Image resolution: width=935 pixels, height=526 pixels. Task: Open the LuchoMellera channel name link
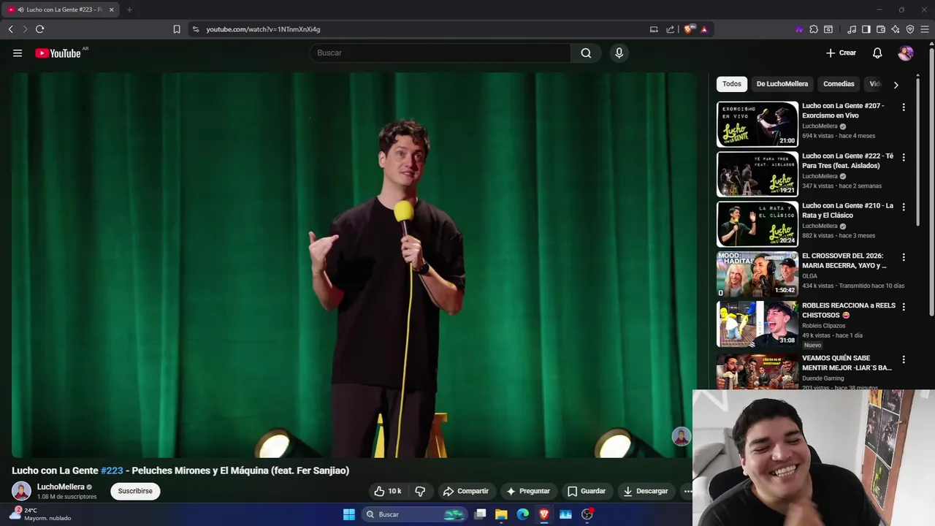(61, 487)
